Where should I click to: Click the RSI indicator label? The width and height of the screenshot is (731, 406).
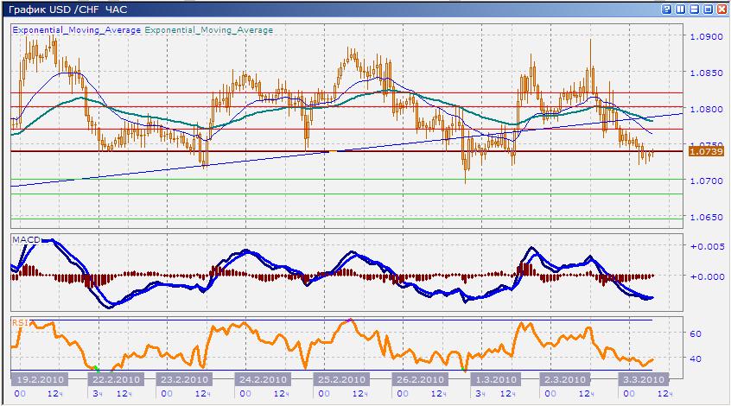(19, 321)
